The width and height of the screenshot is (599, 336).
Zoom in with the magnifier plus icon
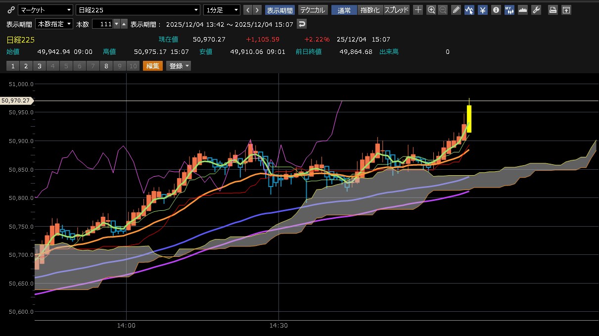tap(431, 10)
